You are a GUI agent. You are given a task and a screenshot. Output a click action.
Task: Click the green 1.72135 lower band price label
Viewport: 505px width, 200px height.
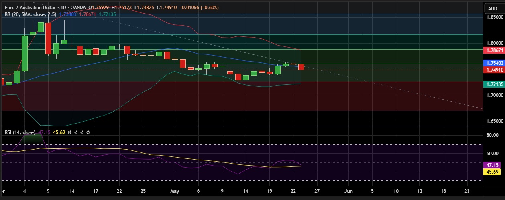click(493, 84)
